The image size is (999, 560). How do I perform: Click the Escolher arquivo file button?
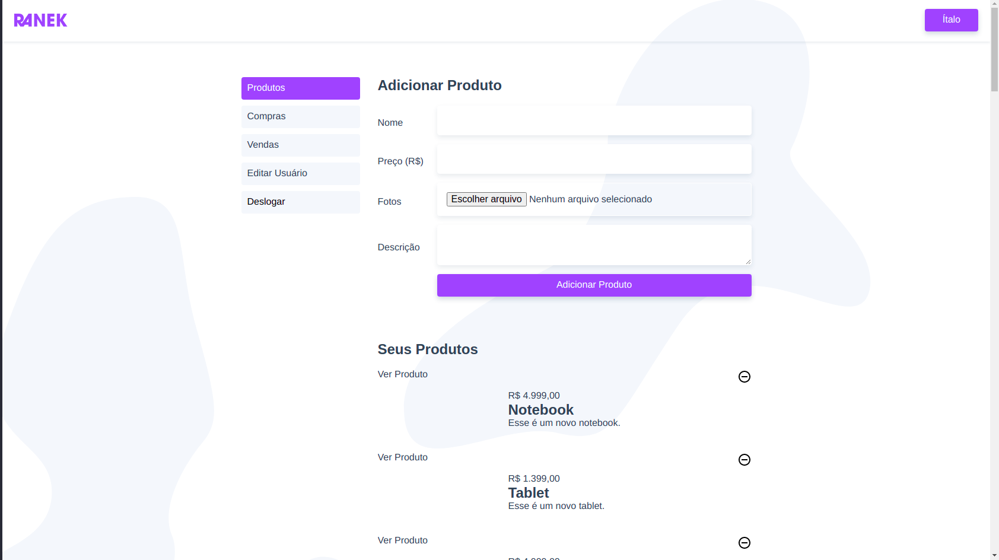coord(486,199)
